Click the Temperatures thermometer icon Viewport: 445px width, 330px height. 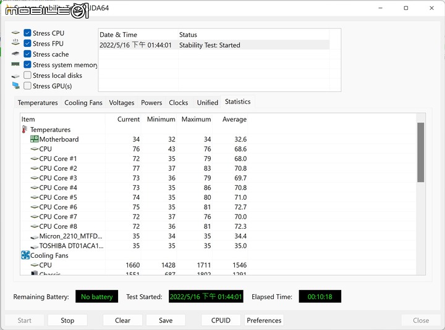[x=24, y=130]
